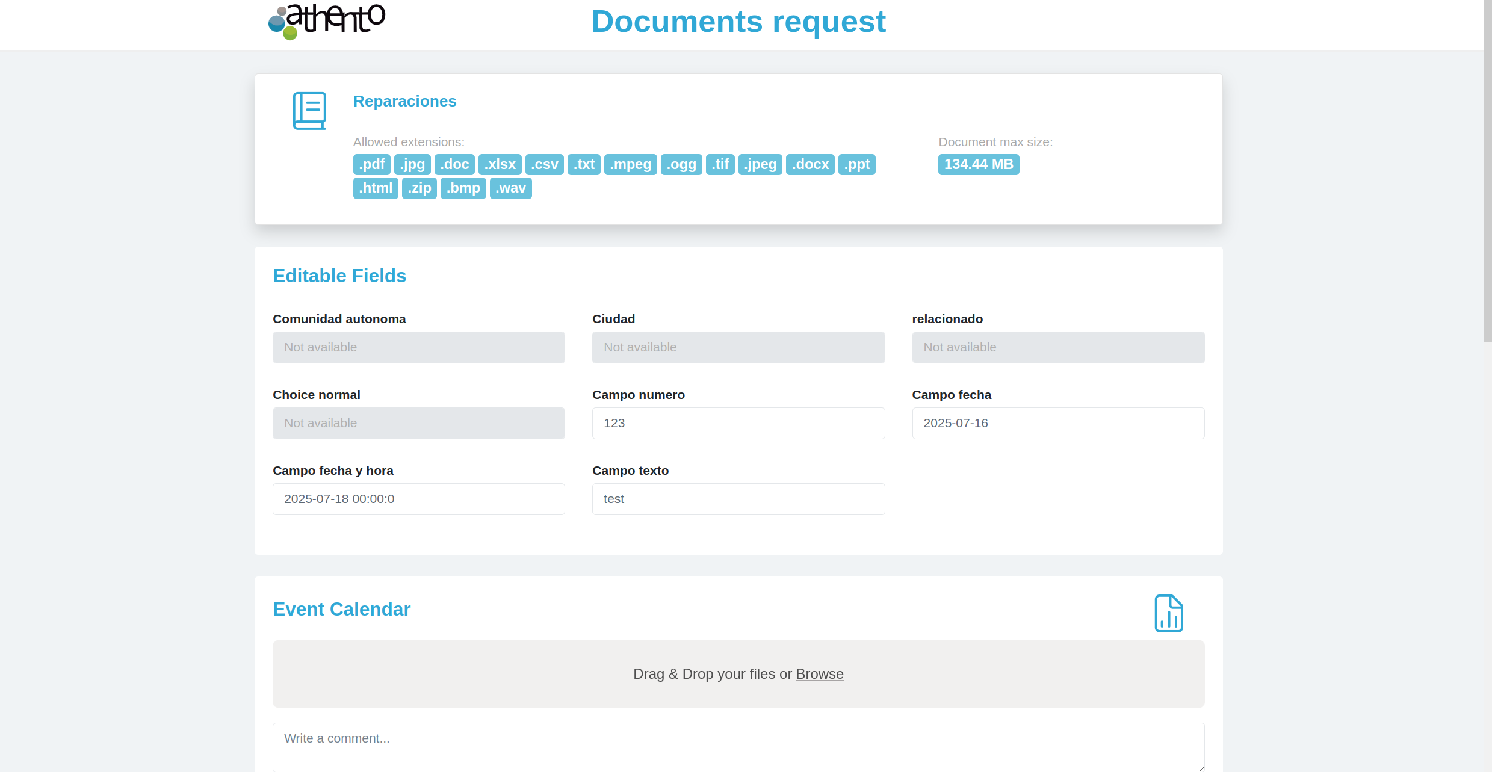
Task: Click the Write a comment text area
Action: coord(738,746)
